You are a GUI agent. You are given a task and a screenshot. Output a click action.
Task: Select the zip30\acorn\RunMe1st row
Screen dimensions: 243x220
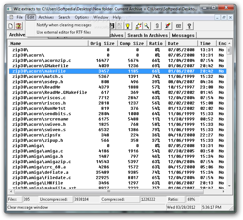pos(117,109)
